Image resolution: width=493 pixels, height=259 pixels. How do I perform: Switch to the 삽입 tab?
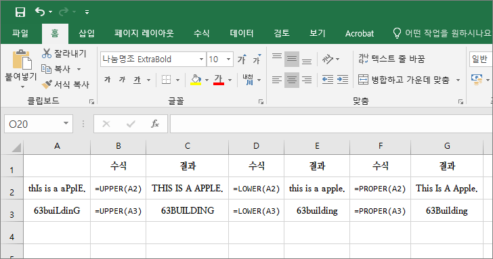87,33
